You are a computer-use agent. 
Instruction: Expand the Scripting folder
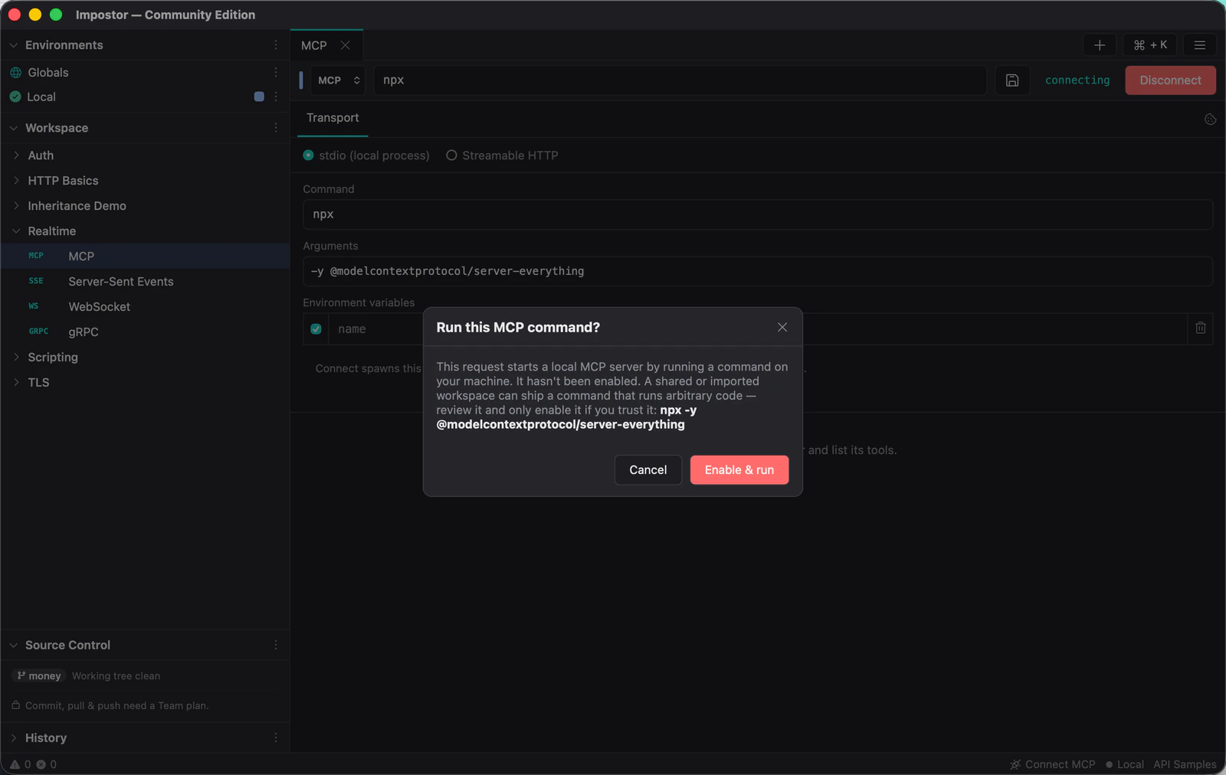point(16,357)
